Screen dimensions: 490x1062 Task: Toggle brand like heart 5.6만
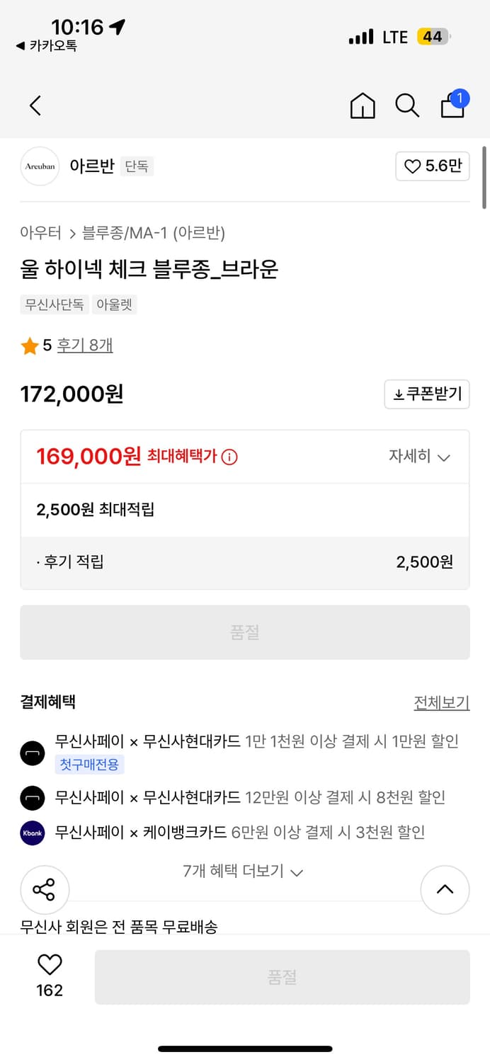(432, 166)
